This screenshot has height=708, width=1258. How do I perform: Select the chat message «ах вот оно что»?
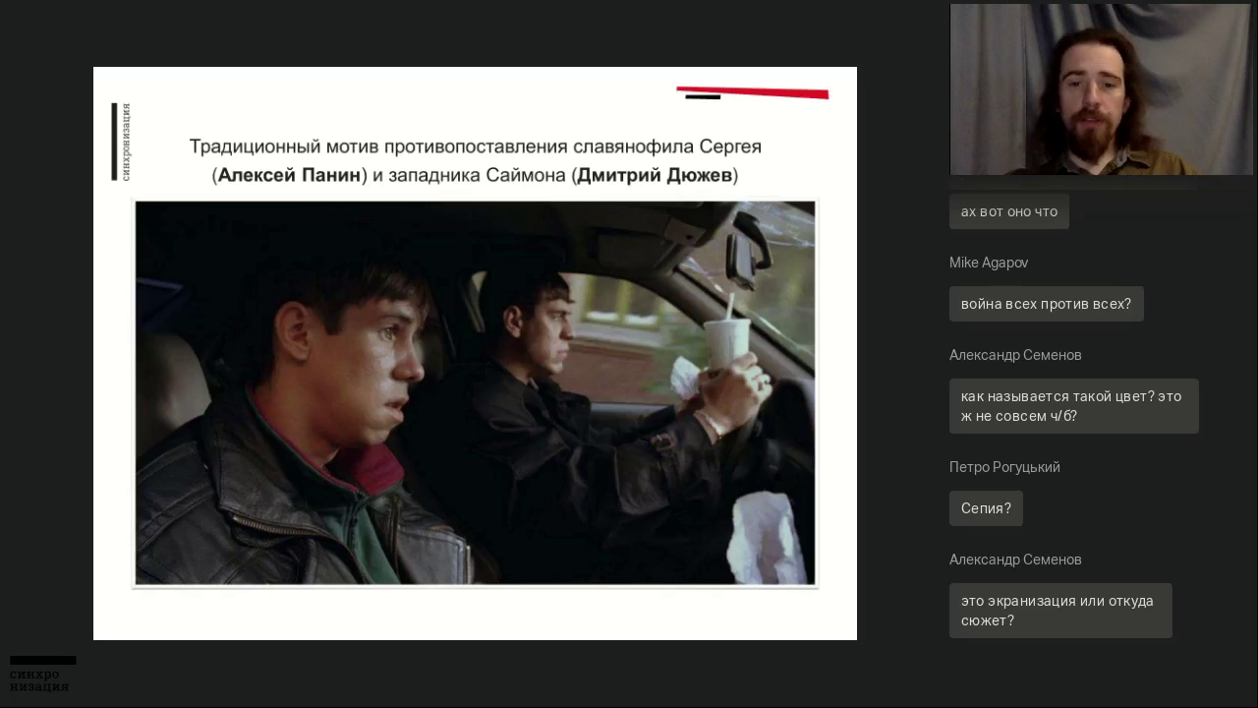[x=1008, y=211]
